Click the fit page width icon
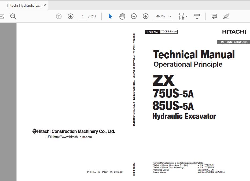Image resolution: width=250 pixels, height=181 pixels. [x=182, y=16]
